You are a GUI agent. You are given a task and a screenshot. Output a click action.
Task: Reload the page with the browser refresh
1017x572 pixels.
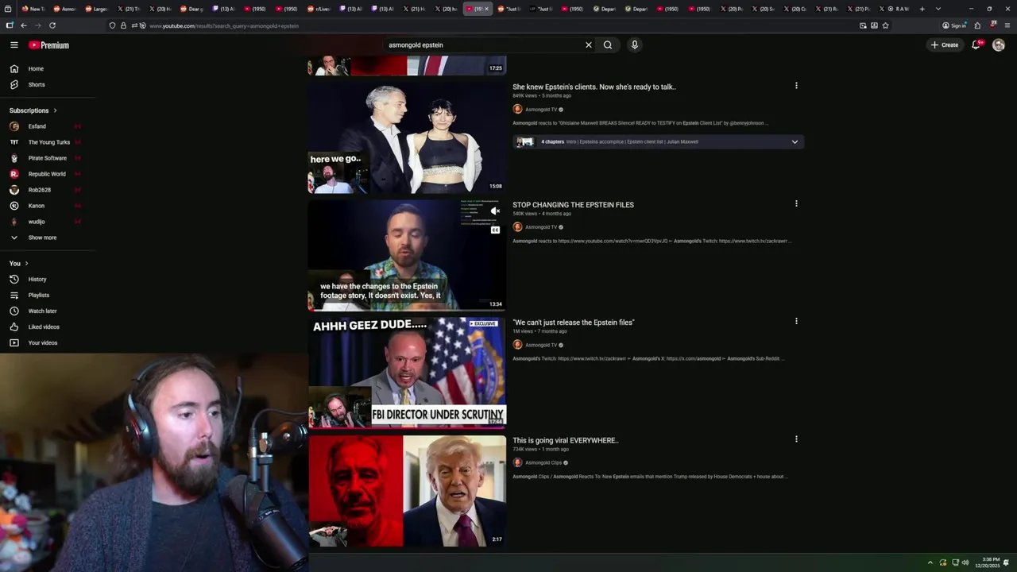52,25
